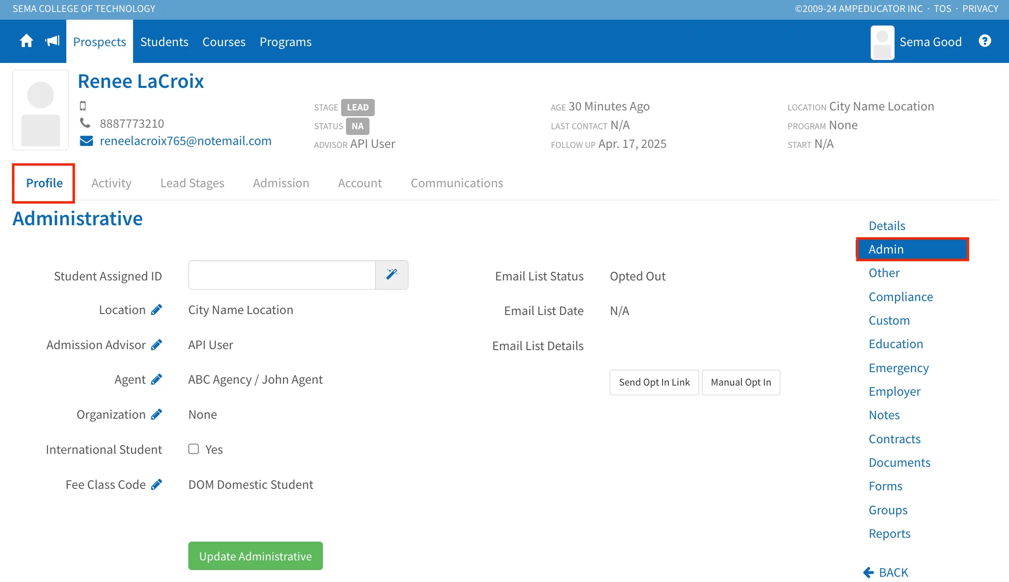
Task: Switch to the Communications tab
Action: [x=457, y=183]
